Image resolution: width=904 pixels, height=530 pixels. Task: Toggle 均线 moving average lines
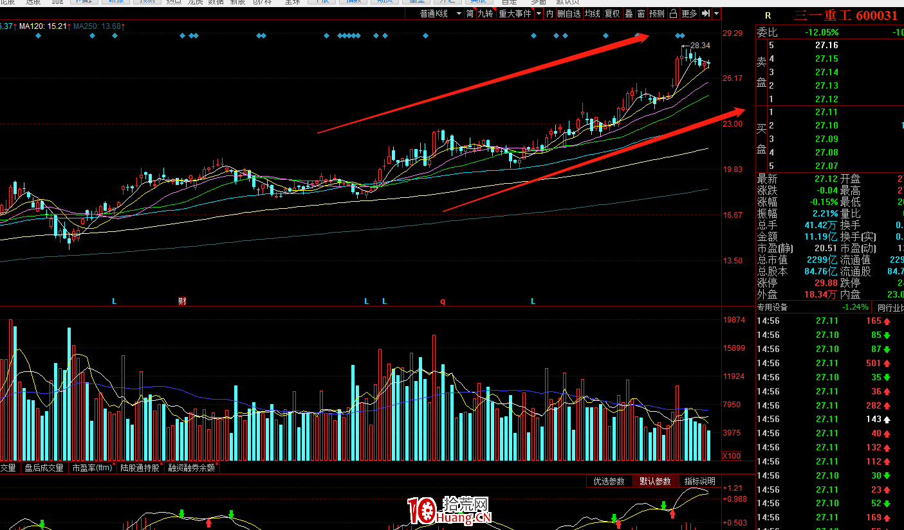click(x=593, y=13)
